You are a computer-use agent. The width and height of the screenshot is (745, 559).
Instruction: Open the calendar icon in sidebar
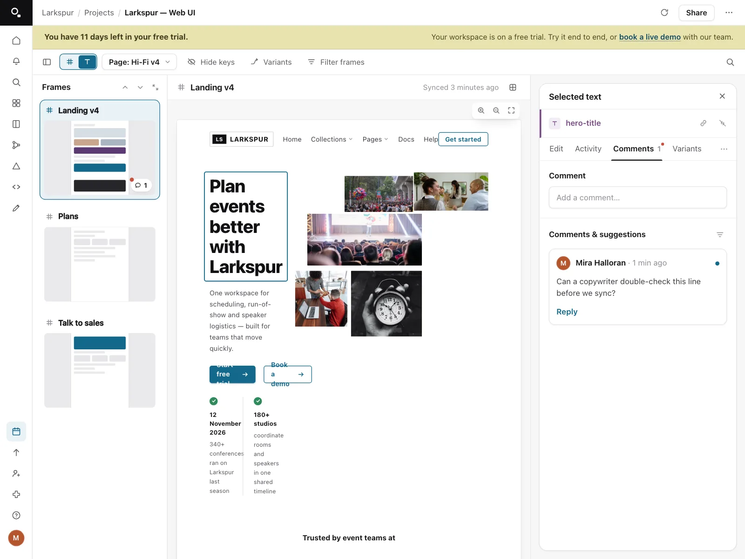[16, 431]
